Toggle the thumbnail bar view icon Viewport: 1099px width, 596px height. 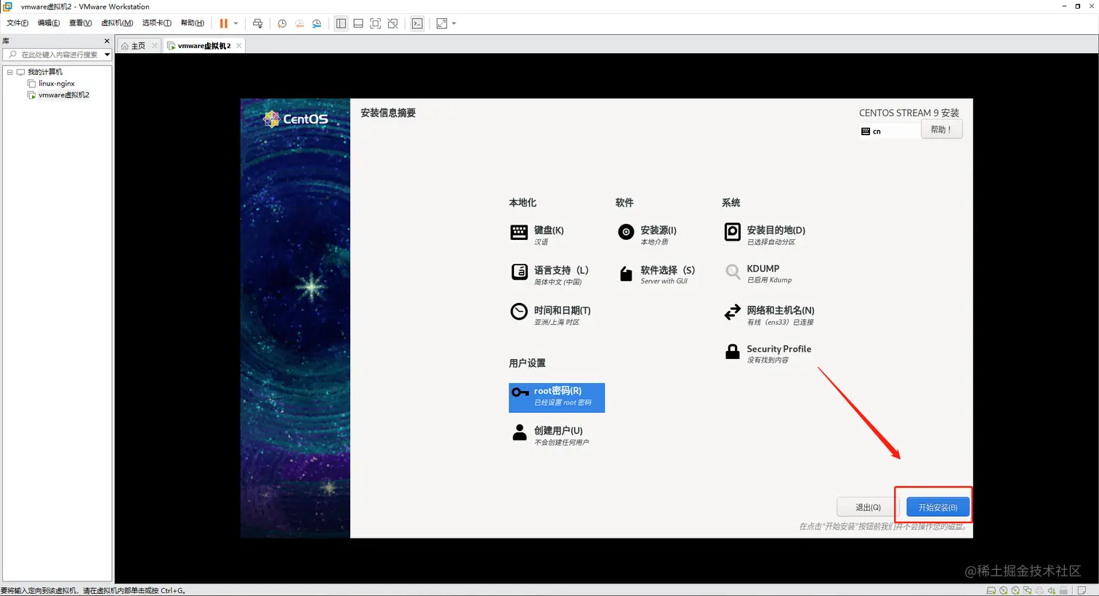pyautogui.click(x=358, y=23)
